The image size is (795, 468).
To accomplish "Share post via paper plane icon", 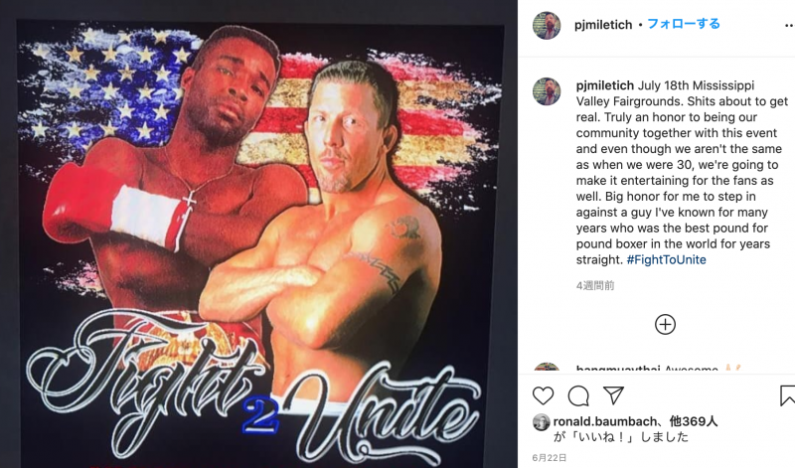I will click(x=613, y=395).
